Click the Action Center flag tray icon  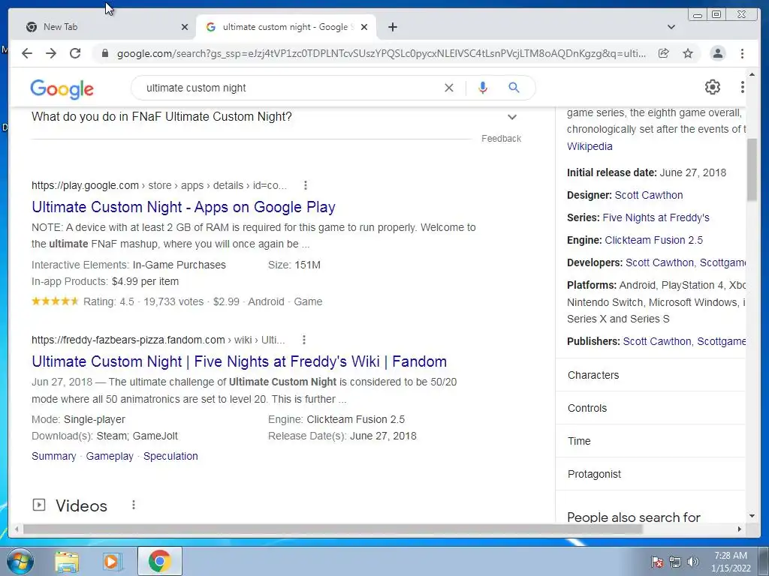click(x=657, y=562)
